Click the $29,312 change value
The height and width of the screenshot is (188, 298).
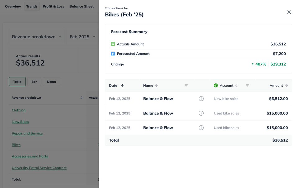278,64
